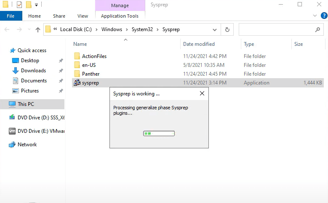Refresh the Sysprep folder view
The image size is (328, 203).
click(227, 30)
